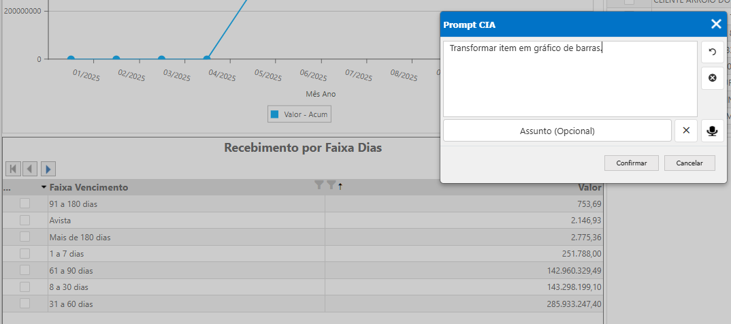The width and height of the screenshot is (731, 324).
Task: Go to next table page
Action: (48, 168)
